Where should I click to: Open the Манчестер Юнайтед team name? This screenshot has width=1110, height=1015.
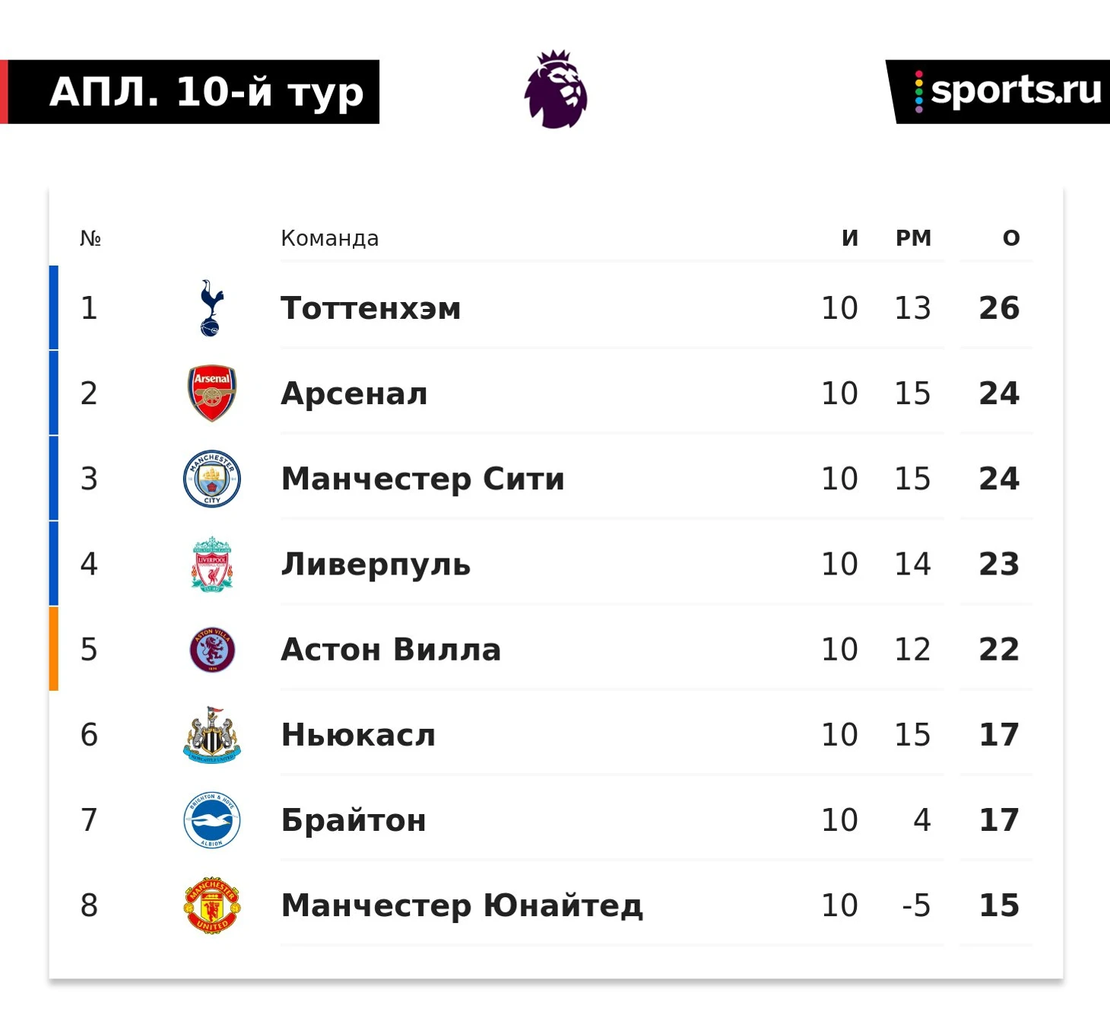462,905
